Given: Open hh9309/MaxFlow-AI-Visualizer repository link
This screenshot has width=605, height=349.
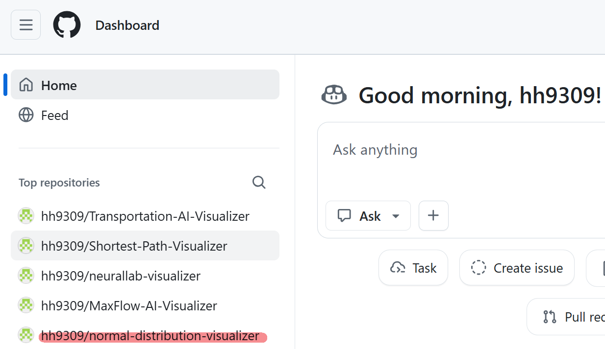Looking at the screenshot, I should click(129, 306).
